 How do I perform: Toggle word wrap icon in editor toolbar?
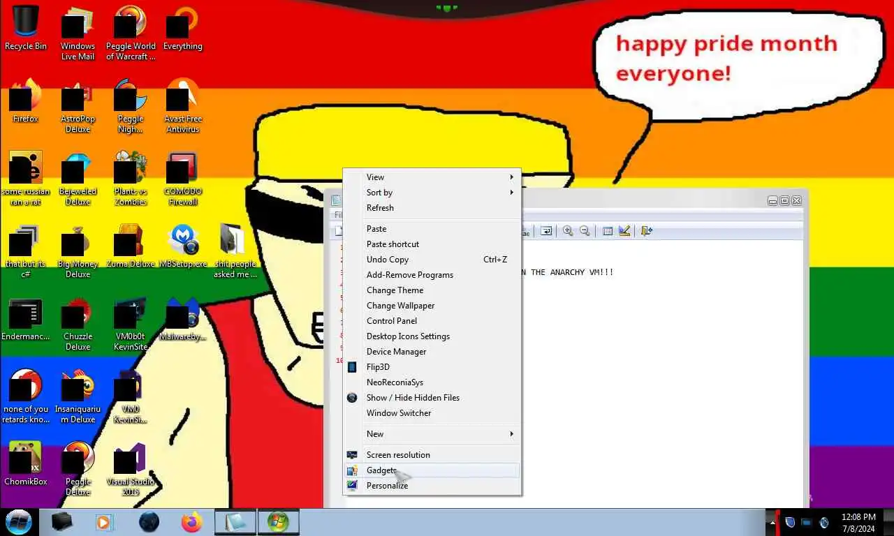[546, 231]
